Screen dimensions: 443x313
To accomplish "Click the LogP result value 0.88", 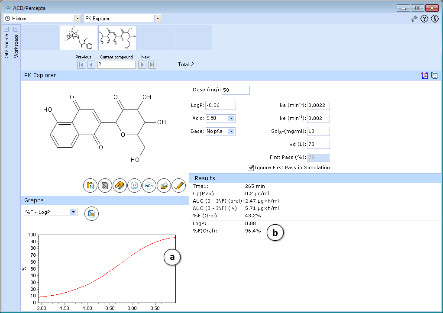I will tap(250, 223).
